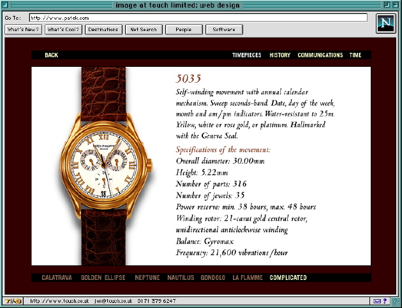The image size is (402, 308).
Task: Select the CALATRAVA collection
Action: [57, 277]
